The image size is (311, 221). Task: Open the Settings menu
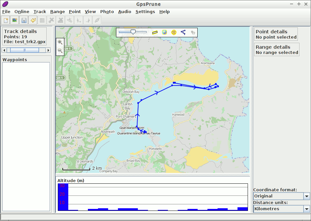point(145,11)
